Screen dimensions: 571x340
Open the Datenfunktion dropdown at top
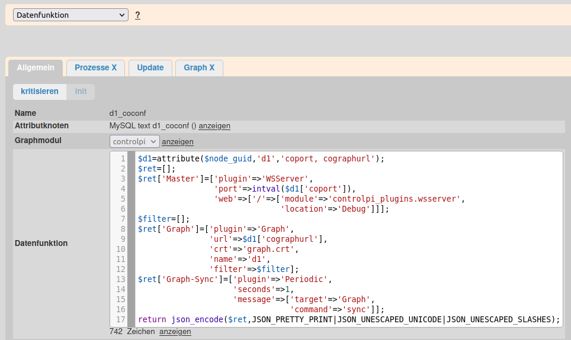[70, 15]
